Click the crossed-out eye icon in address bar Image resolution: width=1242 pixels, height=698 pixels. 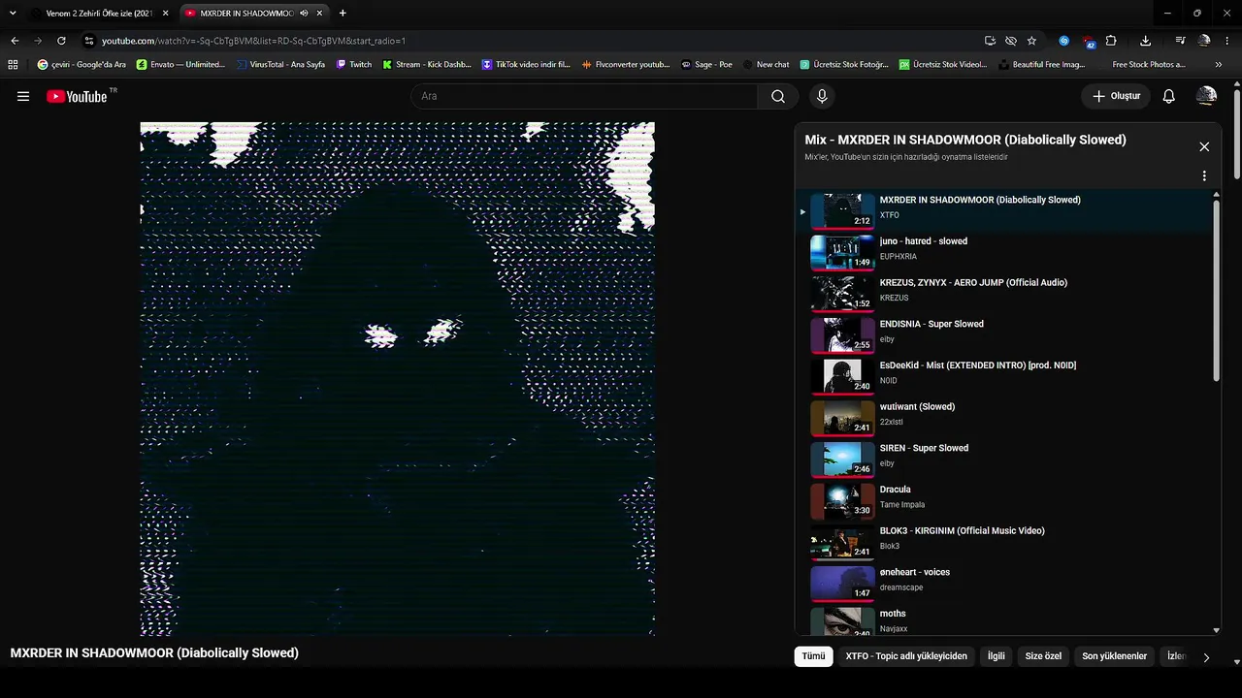point(1010,41)
